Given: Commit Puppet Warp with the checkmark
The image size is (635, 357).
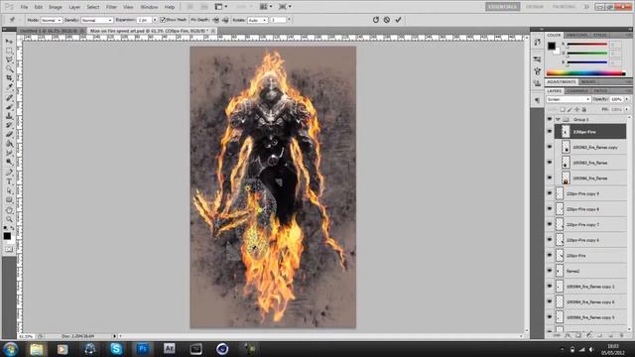Looking at the screenshot, I should 398,20.
